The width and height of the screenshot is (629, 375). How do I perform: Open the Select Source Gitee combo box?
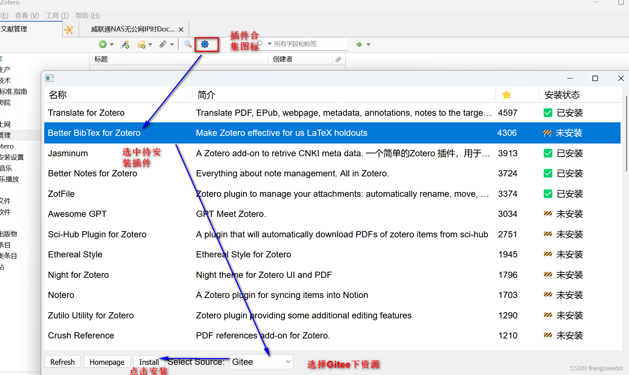261,361
